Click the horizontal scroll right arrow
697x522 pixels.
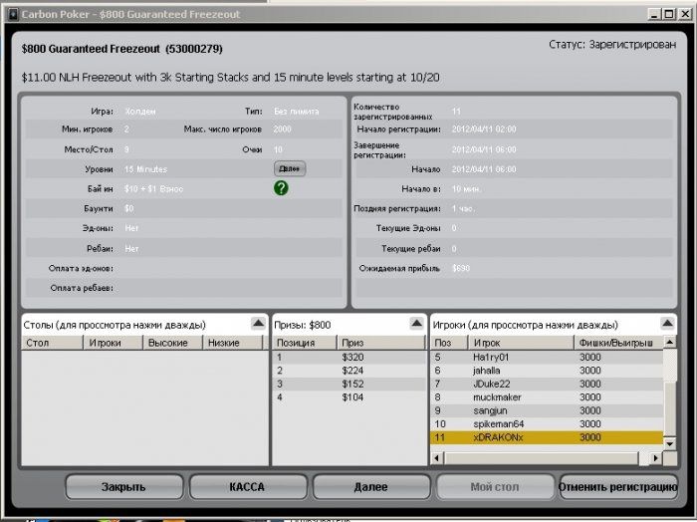point(655,457)
